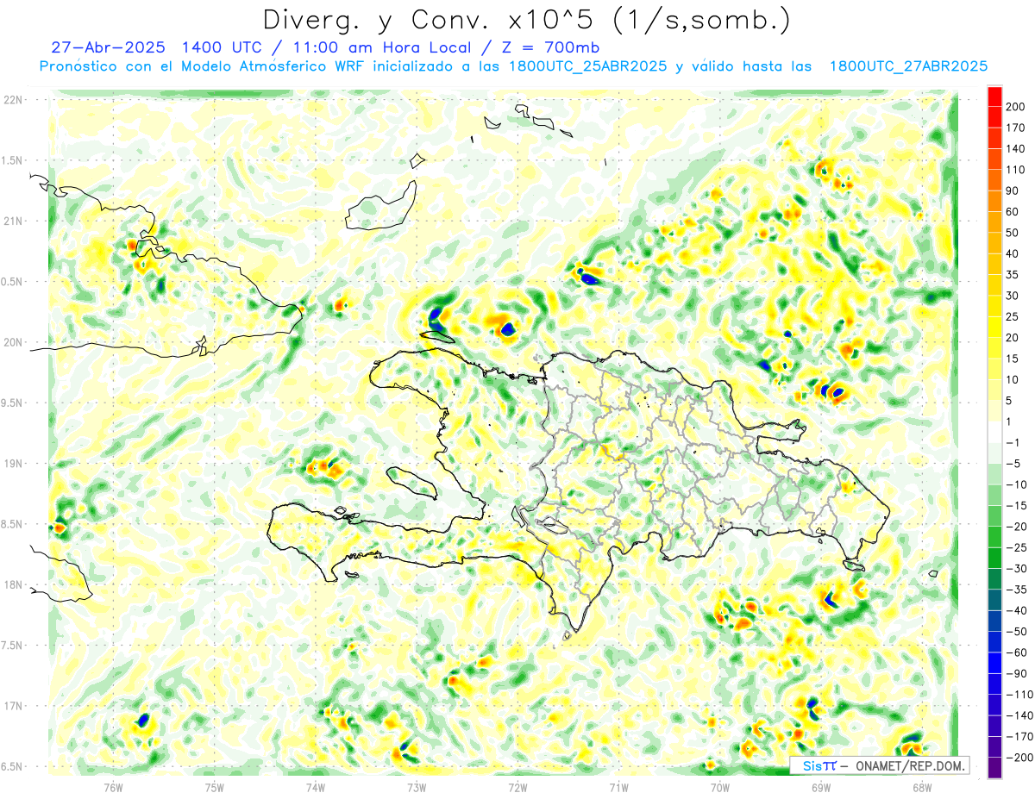This screenshot has height=799, width=1035.
Task: Click the '11:00 am Hora Local' text
Action: [x=383, y=47]
